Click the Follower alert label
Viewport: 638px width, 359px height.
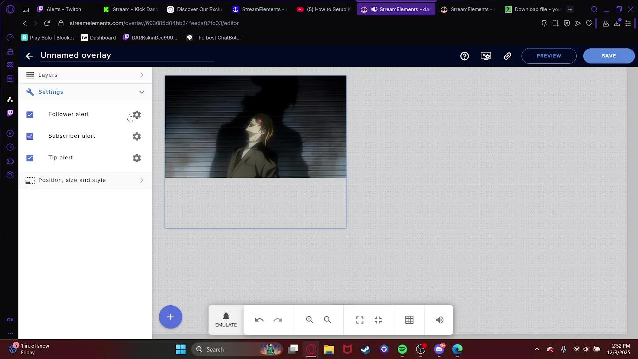coord(68,114)
